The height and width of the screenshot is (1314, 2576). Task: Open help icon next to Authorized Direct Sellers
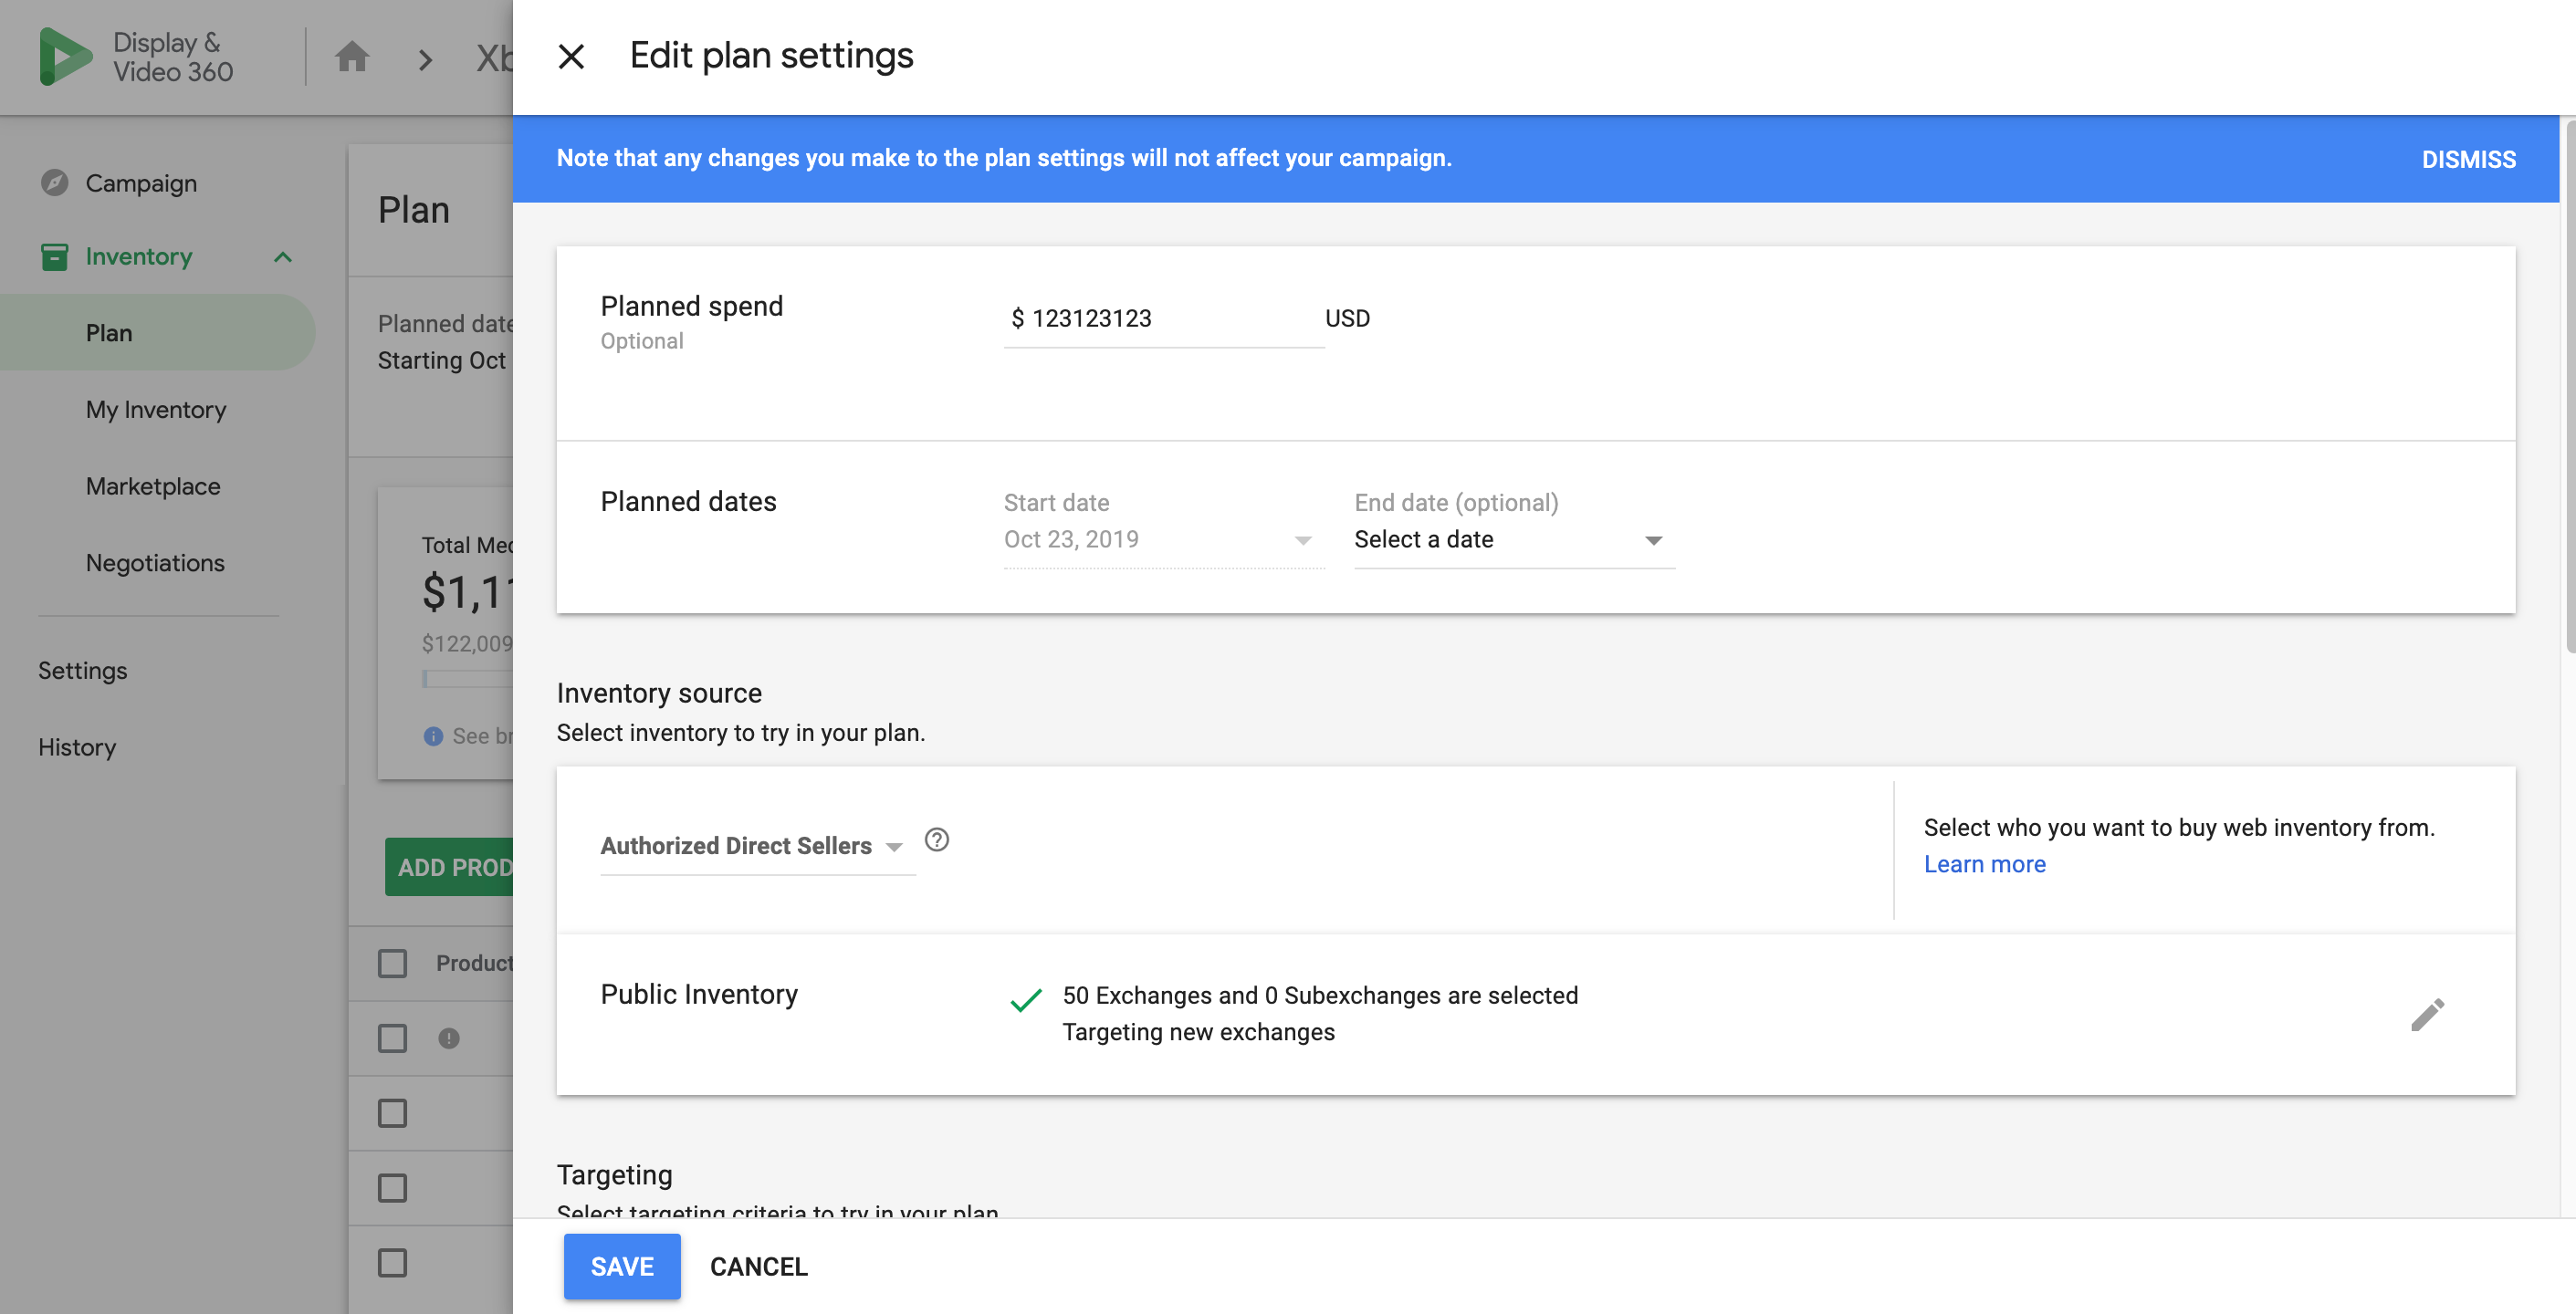[936, 840]
